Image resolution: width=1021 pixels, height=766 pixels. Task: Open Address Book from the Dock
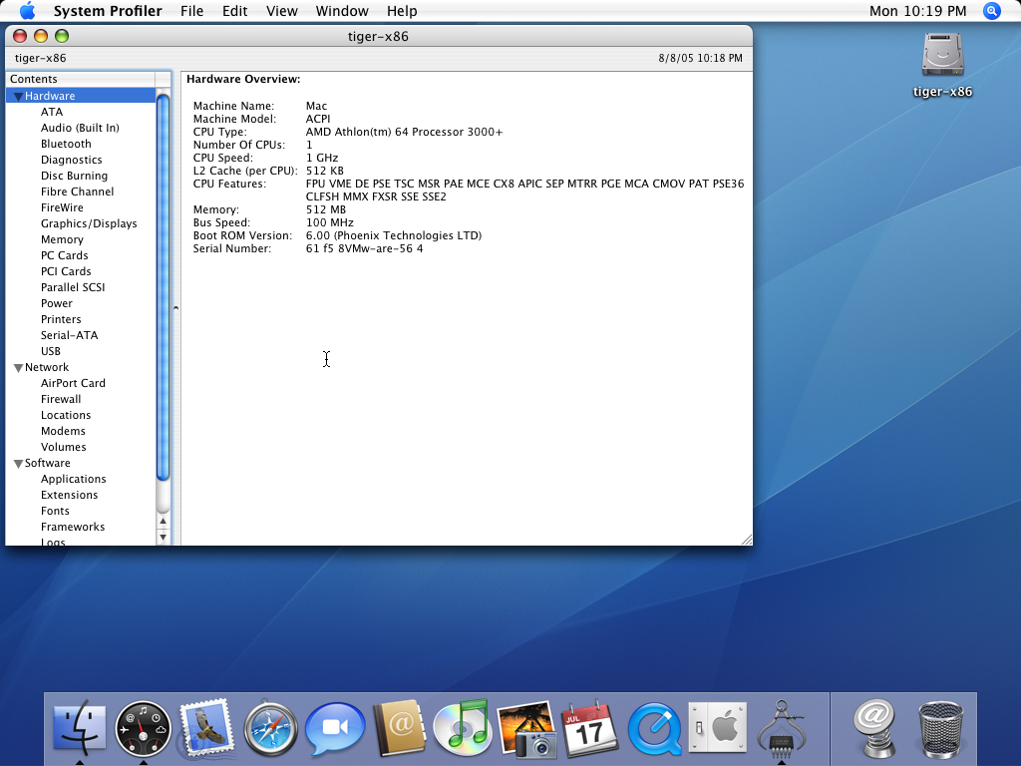pos(399,728)
